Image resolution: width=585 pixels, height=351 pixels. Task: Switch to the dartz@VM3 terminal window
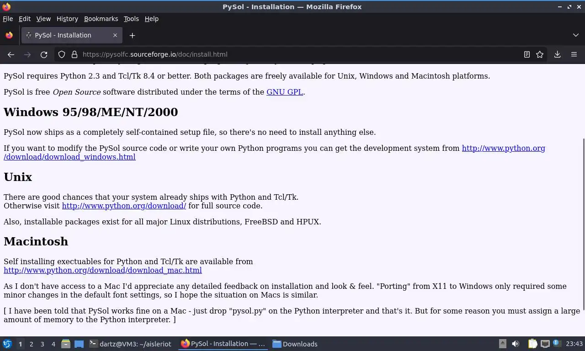point(130,344)
